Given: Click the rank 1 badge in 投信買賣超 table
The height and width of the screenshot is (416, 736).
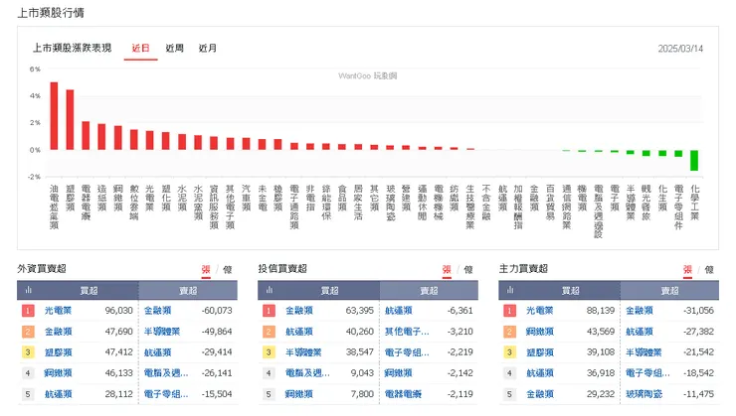Looking at the screenshot, I should point(269,310).
